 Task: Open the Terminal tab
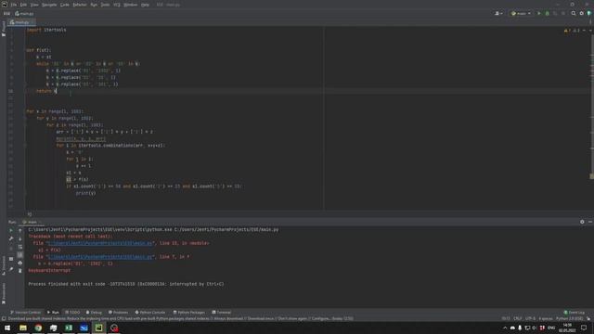[x=222, y=313]
